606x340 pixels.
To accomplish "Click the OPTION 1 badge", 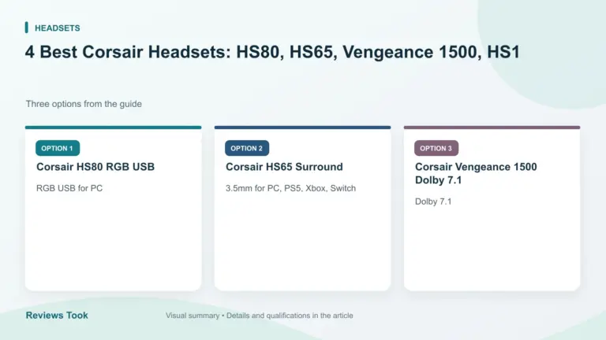I will [58, 149].
